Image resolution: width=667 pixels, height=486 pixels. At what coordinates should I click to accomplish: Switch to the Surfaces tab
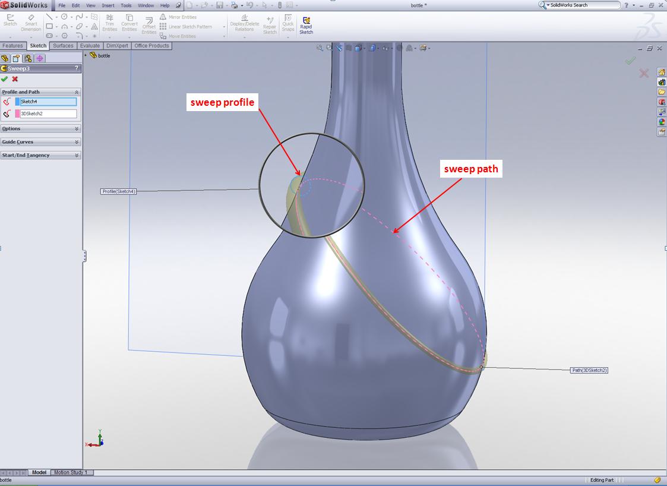point(63,46)
